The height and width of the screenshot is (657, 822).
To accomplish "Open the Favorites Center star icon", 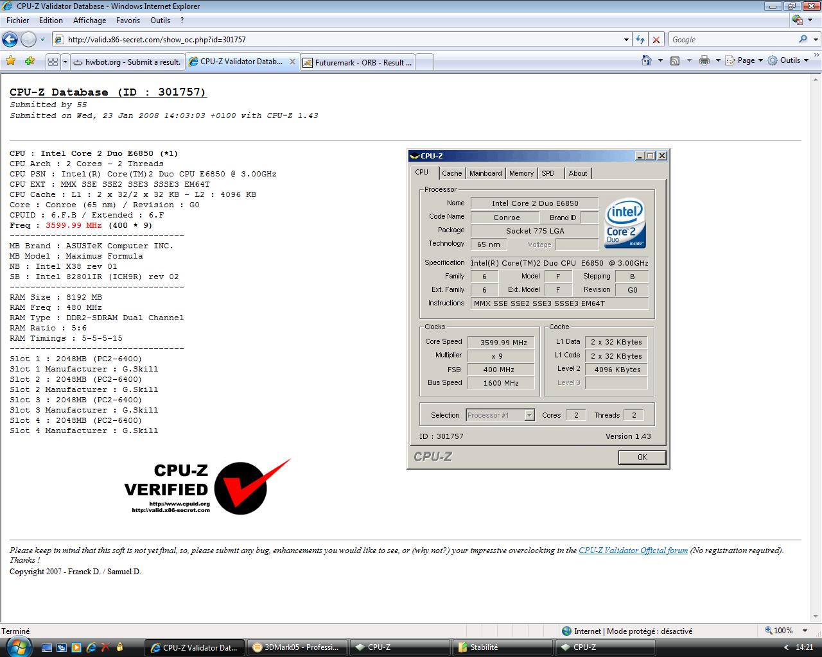I will pyautogui.click(x=10, y=61).
